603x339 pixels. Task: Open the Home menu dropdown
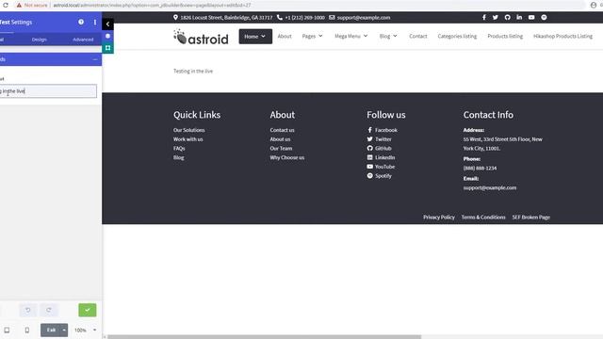[x=255, y=37]
